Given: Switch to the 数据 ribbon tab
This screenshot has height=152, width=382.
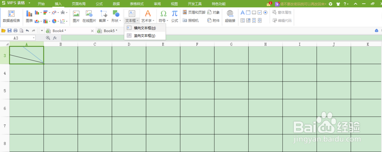Looking at the screenshot, I should click(x=117, y=4).
